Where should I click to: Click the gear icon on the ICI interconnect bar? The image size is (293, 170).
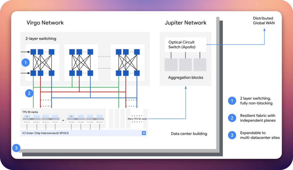144,133
